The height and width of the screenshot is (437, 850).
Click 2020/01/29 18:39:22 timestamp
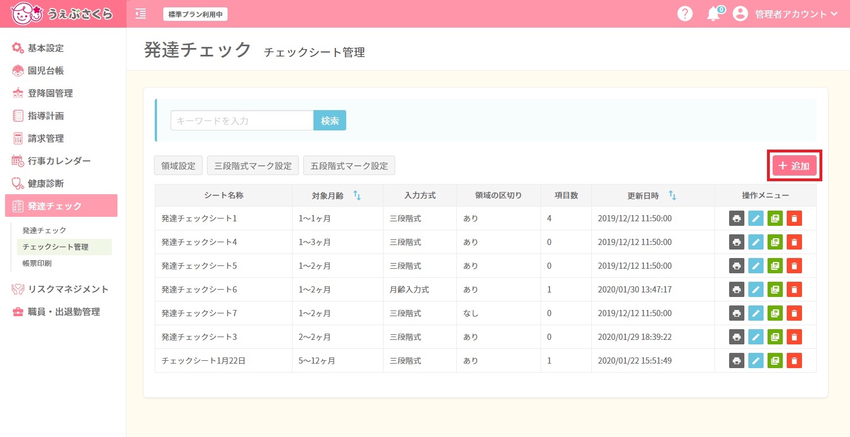pos(635,337)
